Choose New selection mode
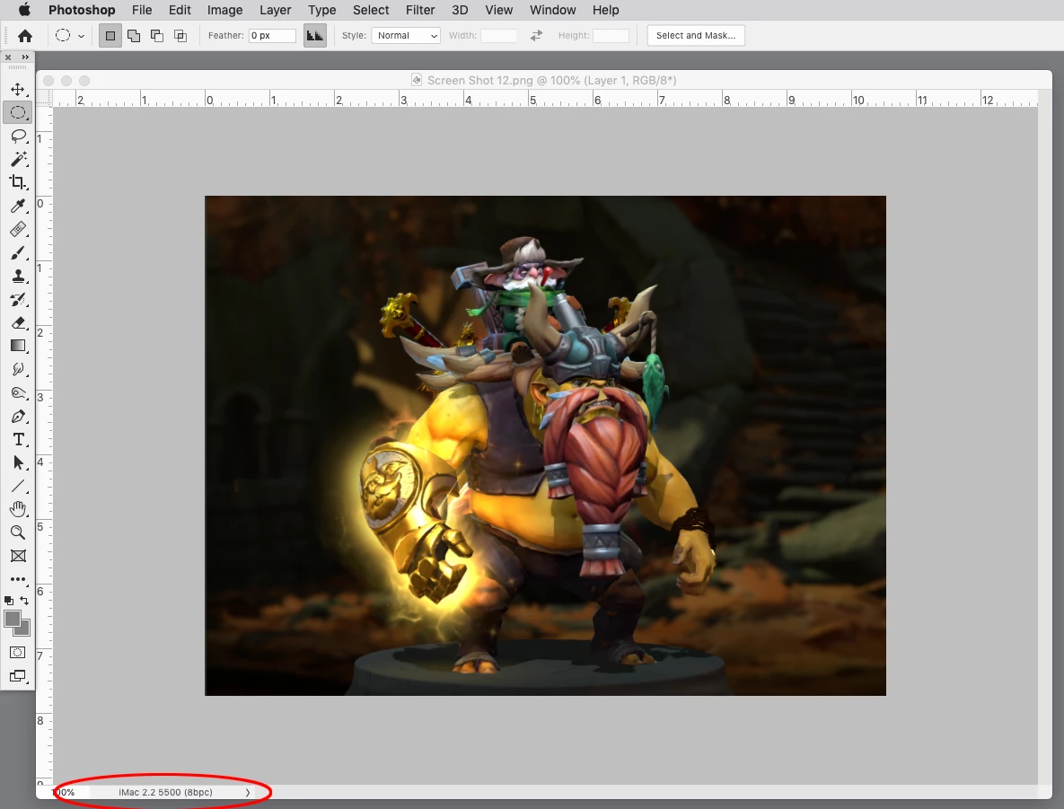This screenshot has height=809, width=1064. tap(110, 35)
